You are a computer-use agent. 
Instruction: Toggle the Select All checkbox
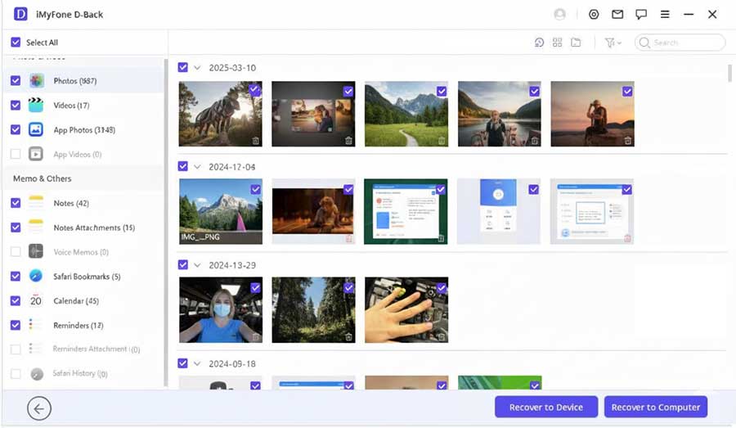[x=16, y=43]
